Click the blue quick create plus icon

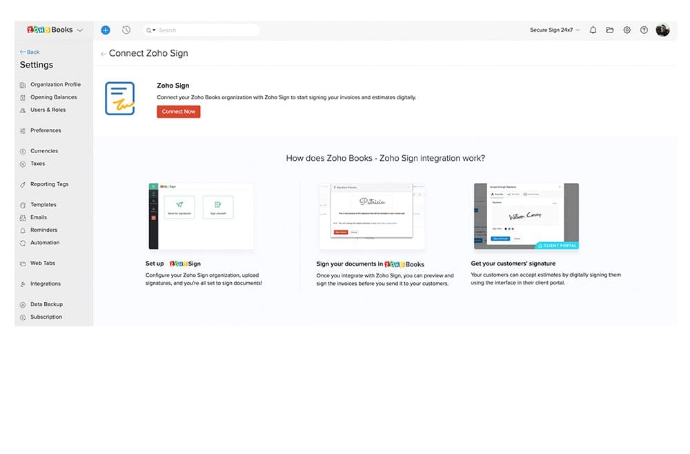click(105, 30)
